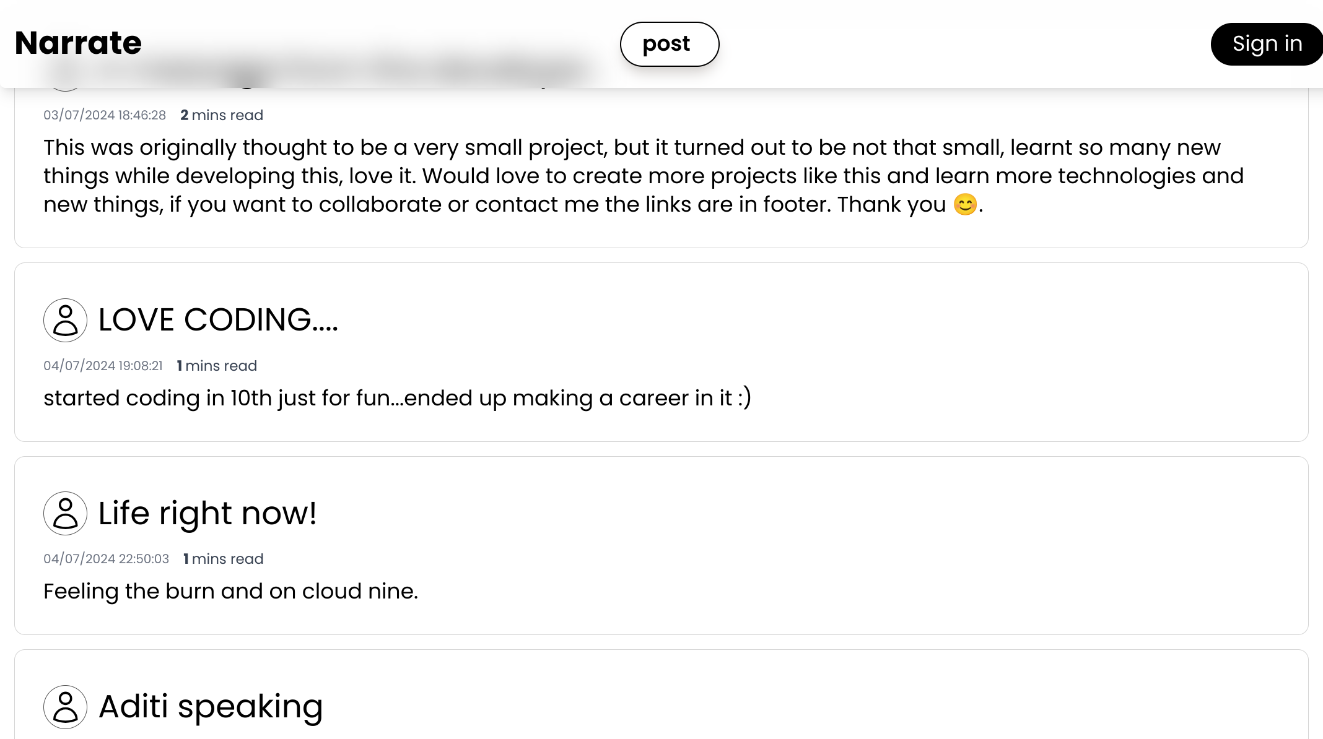Viewport: 1323px width, 739px height.
Task: Open the Aditi speaking post title
Action: coord(211,707)
